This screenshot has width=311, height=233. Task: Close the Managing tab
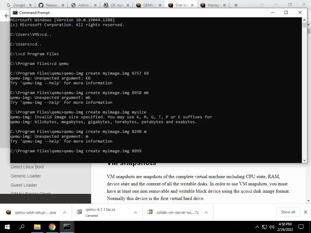pos(224,5)
